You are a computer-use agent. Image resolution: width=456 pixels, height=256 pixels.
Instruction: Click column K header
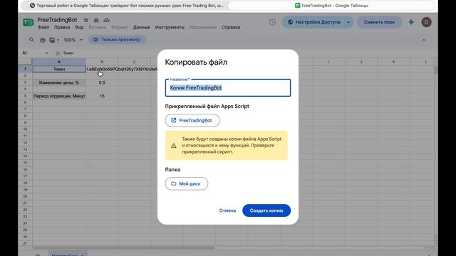393,62
